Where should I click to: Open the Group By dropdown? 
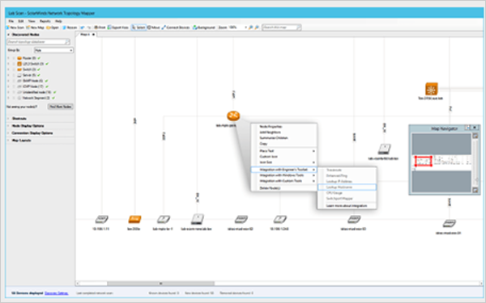pos(53,50)
